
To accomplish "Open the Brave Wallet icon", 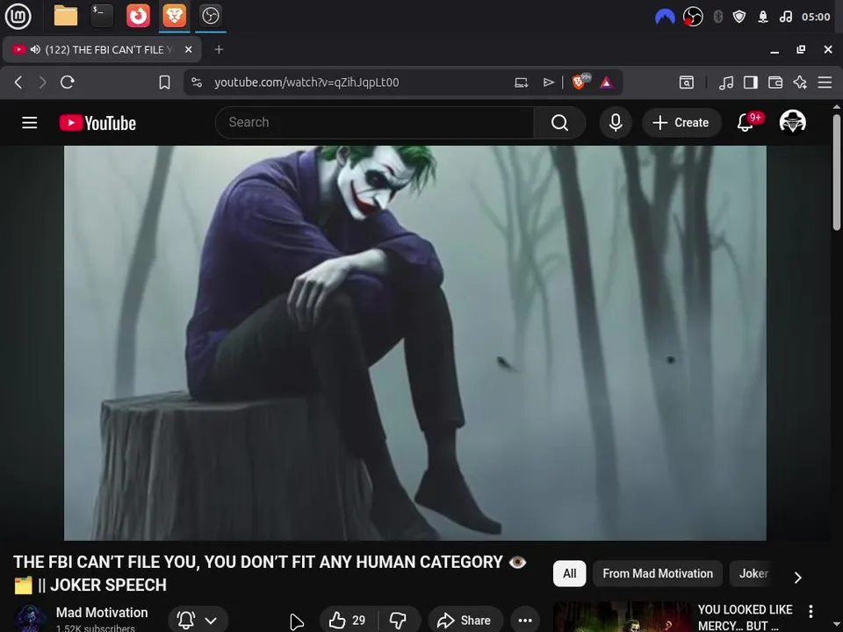I will pyautogui.click(x=775, y=83).
